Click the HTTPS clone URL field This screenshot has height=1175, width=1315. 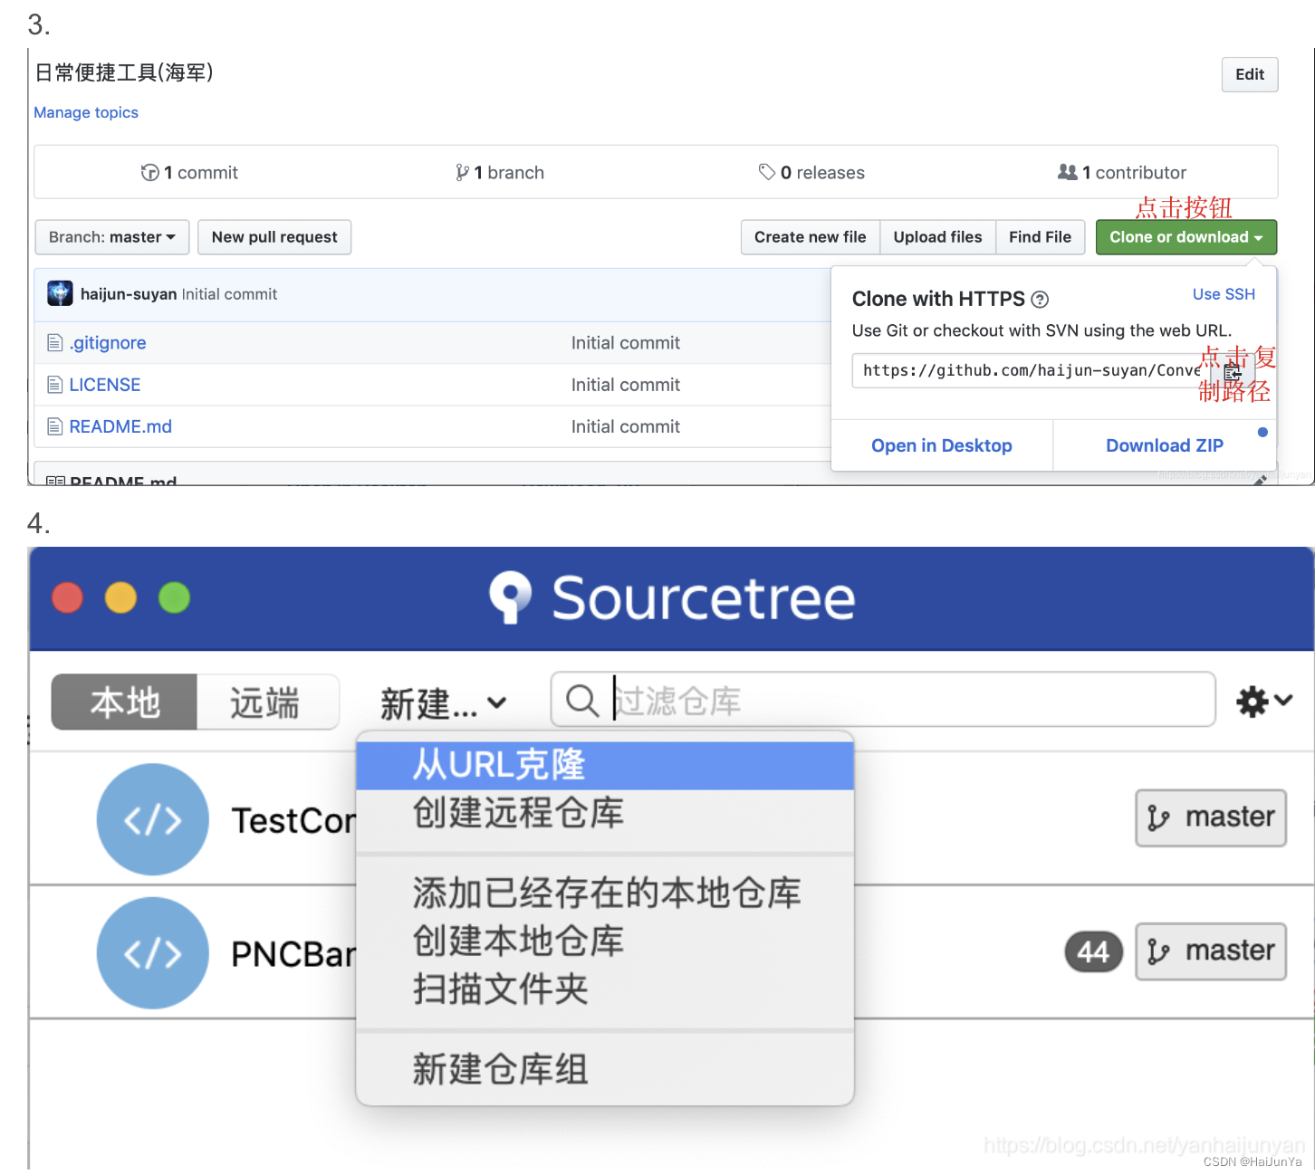[x=1031, y=370]
